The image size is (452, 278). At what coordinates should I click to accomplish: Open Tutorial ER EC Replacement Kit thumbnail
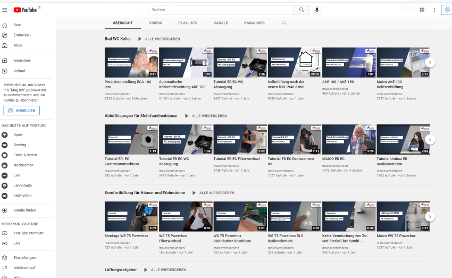coord(294,139)
